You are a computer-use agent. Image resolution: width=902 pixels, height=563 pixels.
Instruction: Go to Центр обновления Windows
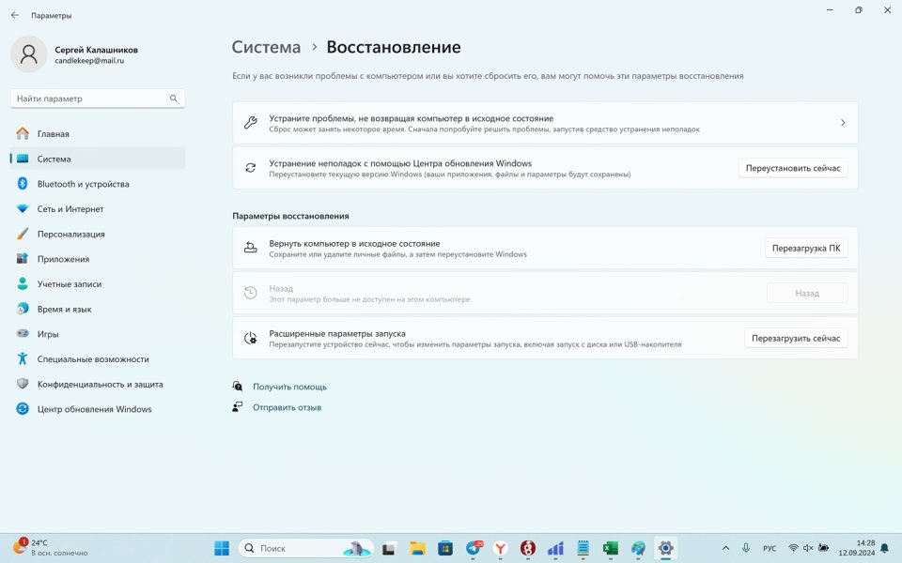(x=94, y=409)
